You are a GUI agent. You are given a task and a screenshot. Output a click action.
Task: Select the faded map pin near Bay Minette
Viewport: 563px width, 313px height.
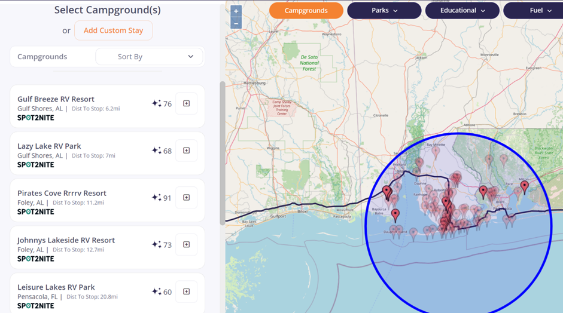[436, 152]
